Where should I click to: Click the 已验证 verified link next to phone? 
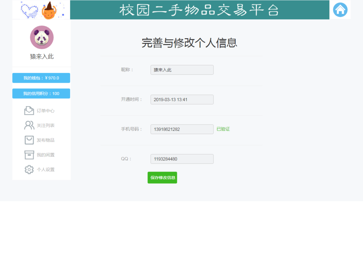coord(223,129)
